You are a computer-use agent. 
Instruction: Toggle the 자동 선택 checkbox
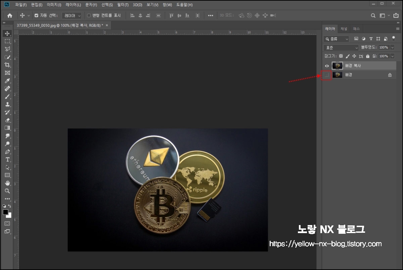click(37, 15)
